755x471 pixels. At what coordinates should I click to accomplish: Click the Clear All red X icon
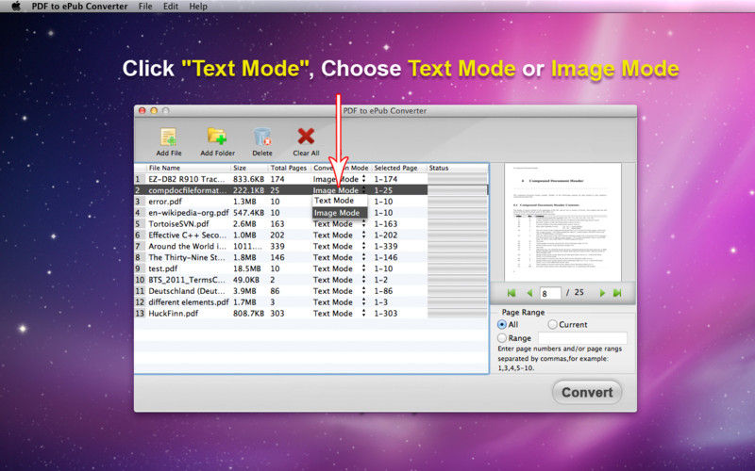(x=306, y=137)
